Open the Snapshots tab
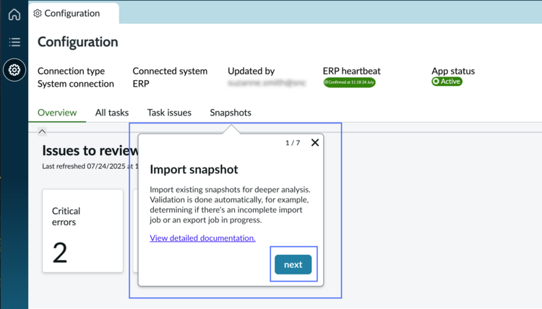542x309 pixels. click(x=231, y=113)
